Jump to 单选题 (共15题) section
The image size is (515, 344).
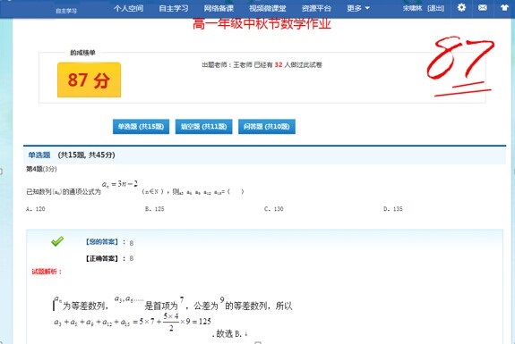141,127
